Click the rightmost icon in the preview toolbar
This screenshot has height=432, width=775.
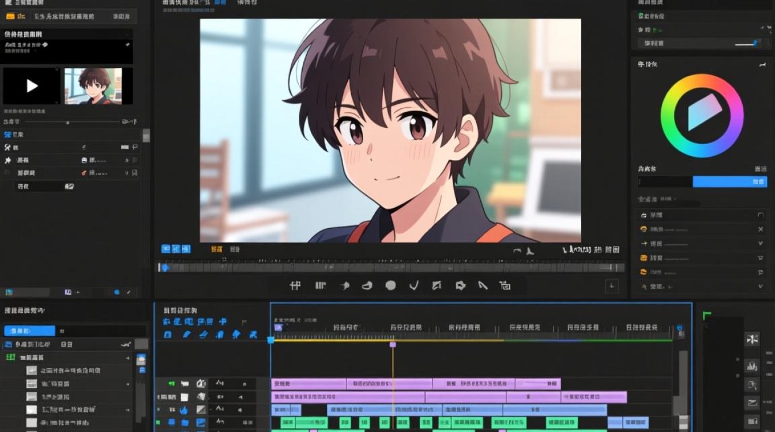click(505, 285)
